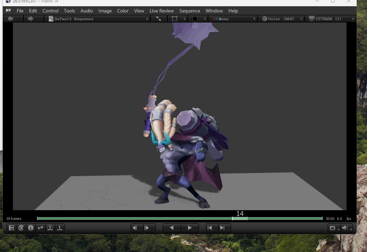Toggle the flop double-arrow icon
Viewport: 367px width, 252px height.
click(40, 228)
